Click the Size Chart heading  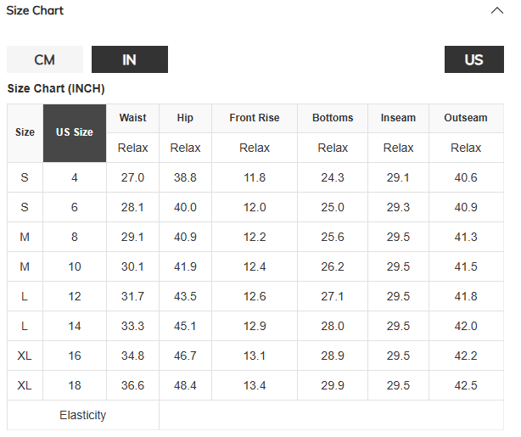click(x=35, y=11)
